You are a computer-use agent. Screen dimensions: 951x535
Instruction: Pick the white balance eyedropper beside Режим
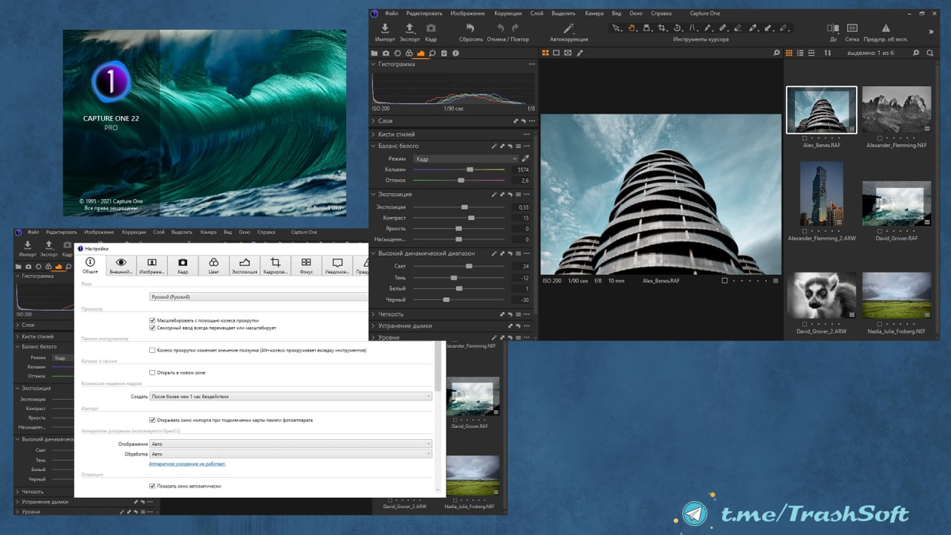pos(526,159)
